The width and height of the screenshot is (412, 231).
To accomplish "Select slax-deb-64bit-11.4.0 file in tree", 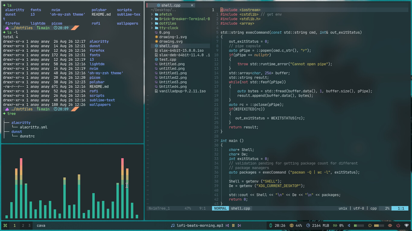I will coord(184,55).
